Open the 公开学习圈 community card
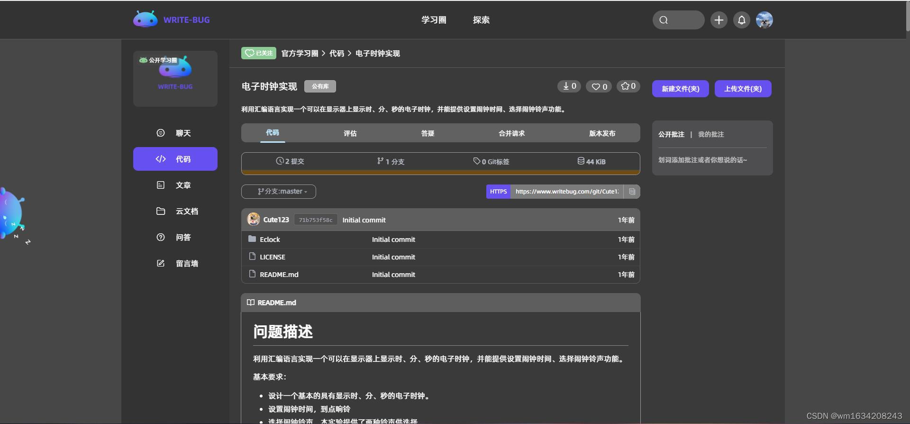 [175, 78]
